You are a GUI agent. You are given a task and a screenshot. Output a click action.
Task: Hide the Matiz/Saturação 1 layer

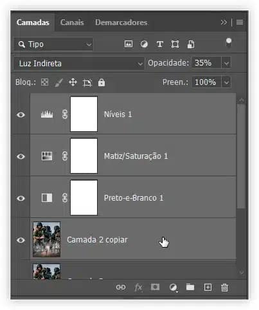(x=21, y=156)
